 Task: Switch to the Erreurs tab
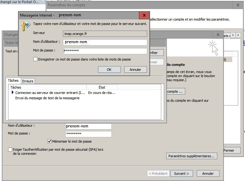tap(28, 81)
